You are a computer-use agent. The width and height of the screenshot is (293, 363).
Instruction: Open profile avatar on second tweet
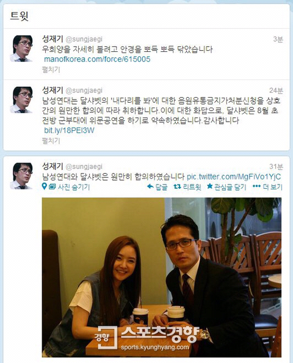click(21, 100)
